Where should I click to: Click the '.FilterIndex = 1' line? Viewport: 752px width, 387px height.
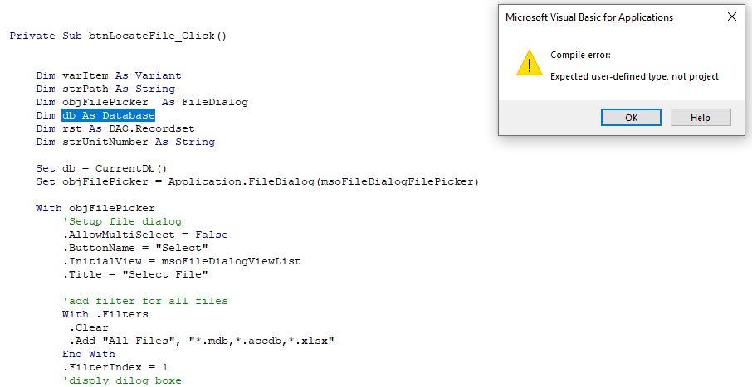pyautogui.click(x=115, y=367)
